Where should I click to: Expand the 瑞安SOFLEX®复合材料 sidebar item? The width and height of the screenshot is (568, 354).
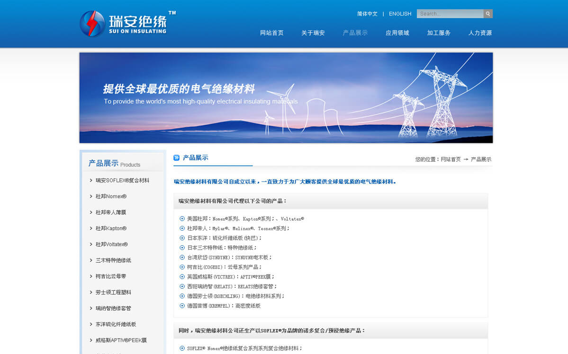coord(122,181)
